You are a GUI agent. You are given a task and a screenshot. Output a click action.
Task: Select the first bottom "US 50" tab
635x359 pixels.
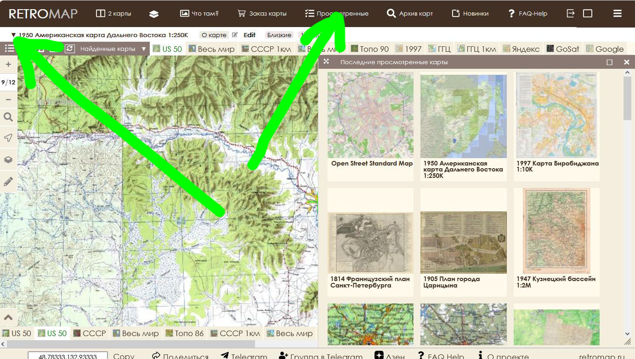point(17,333)
